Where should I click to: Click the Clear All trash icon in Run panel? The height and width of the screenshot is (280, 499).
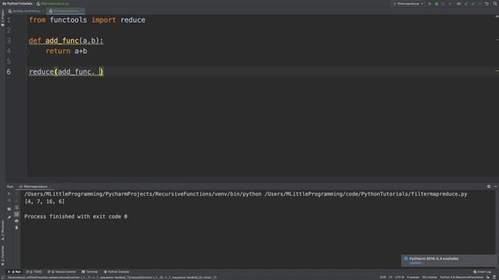(x=16, y=228)
